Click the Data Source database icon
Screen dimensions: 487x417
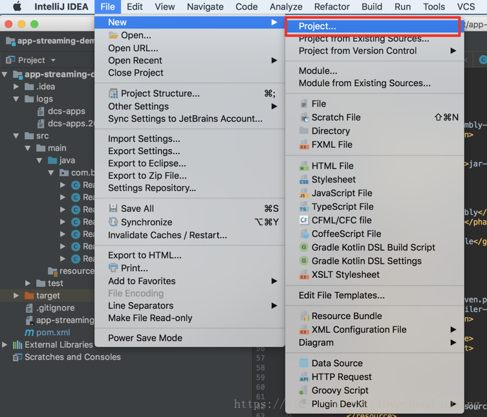304,363
